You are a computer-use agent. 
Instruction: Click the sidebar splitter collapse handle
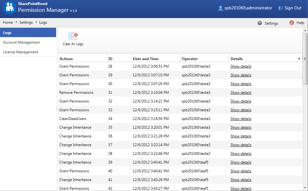(x=57, y=109)
